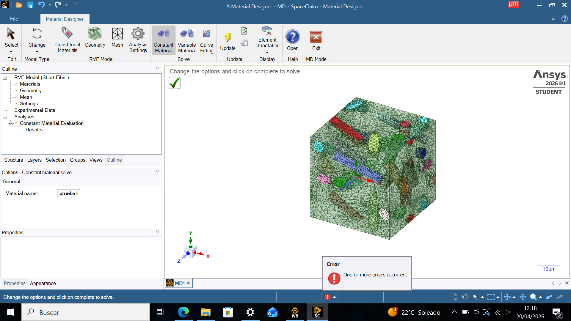Pin the Outline panel
This screenshot has height=321, width=571.
[x=158, y=68]
